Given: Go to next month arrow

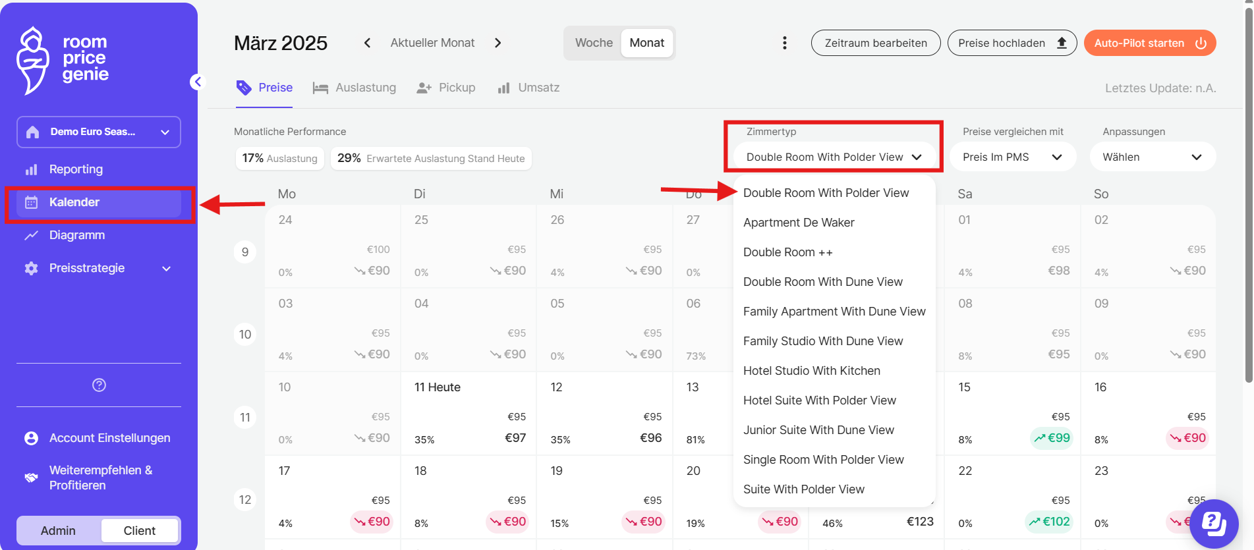Looking at the screenshot, I should (x=498, y=43).
